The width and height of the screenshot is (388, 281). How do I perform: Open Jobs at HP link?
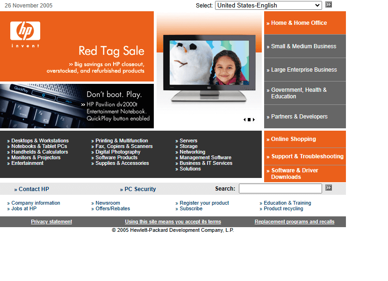(x=24, y=208)
